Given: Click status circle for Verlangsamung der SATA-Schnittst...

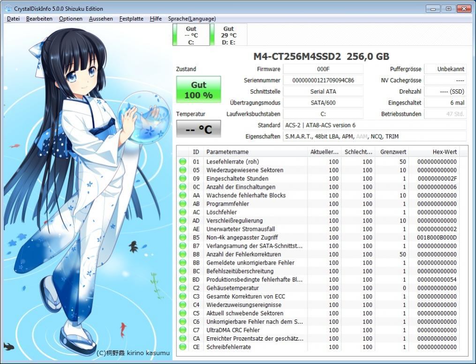Looking at the screenshot, I should coord(183,245).
